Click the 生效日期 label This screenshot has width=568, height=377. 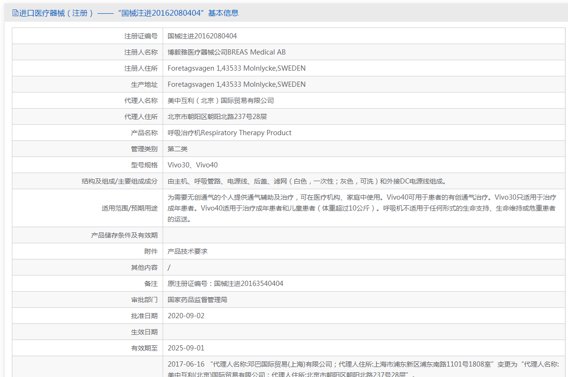(x=144, y=332)
